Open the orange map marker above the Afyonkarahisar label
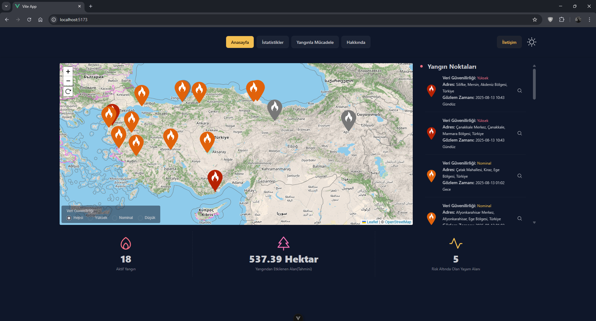The height and width of the screenshot is (321, 596). (x=171, y=138)
